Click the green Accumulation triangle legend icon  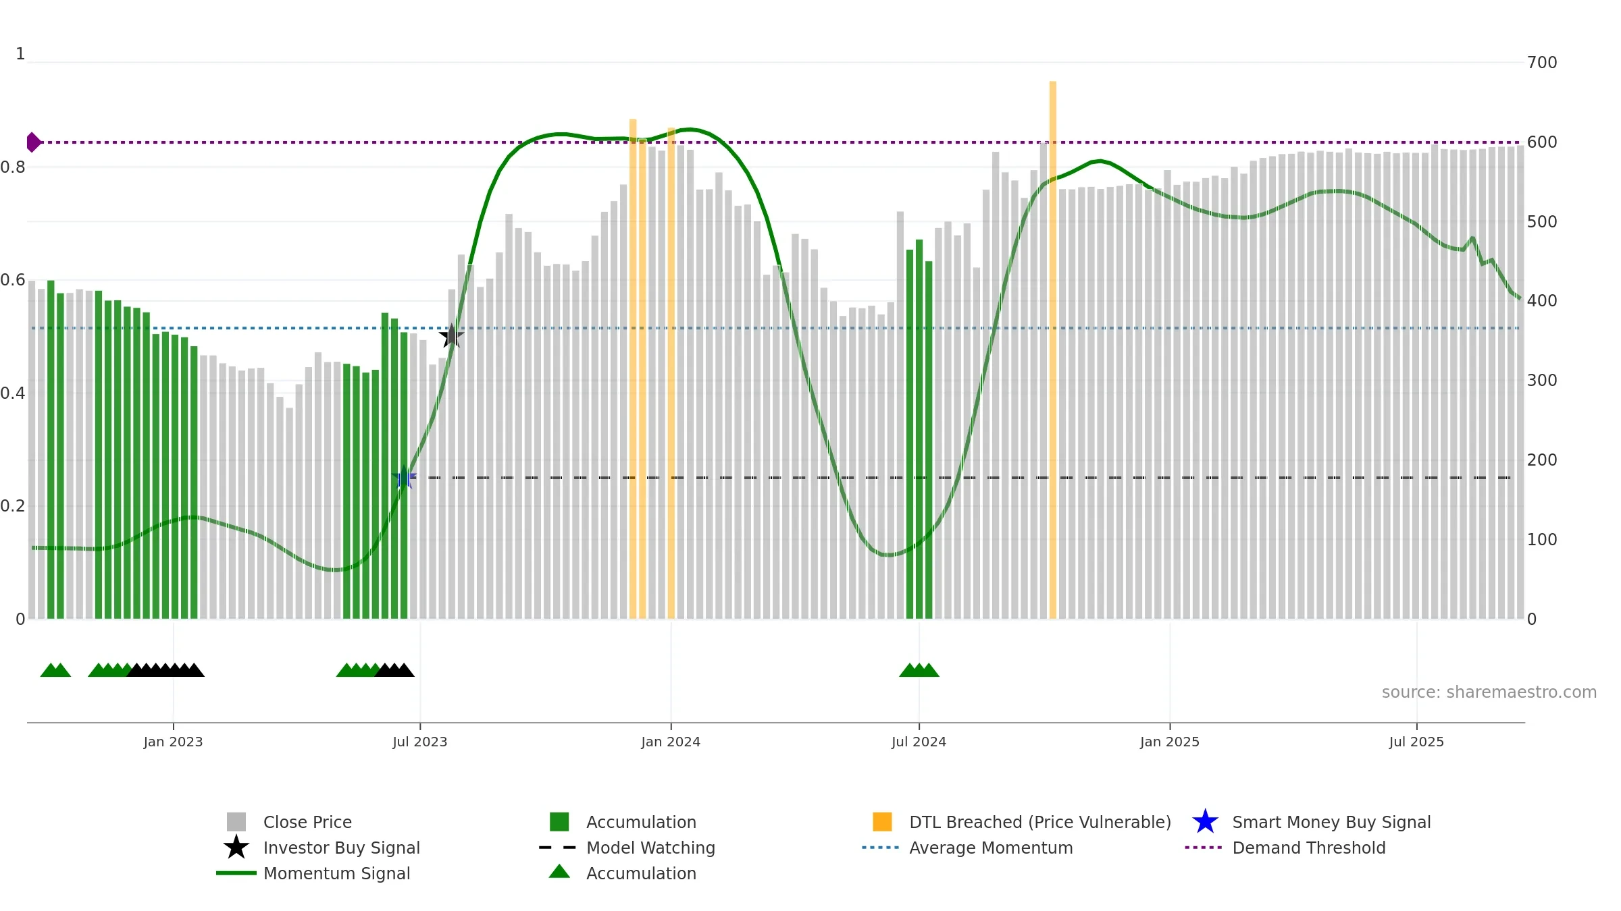(559, 871)
